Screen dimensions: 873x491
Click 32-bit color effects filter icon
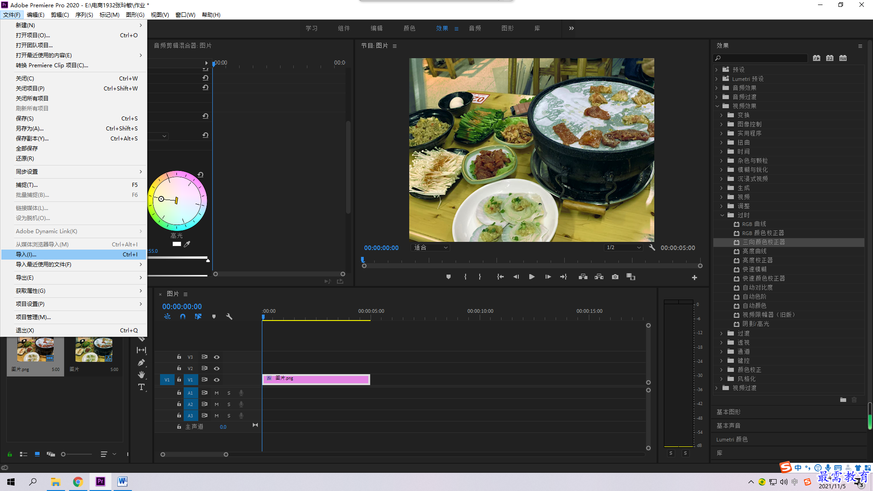[x=830, y=58]
